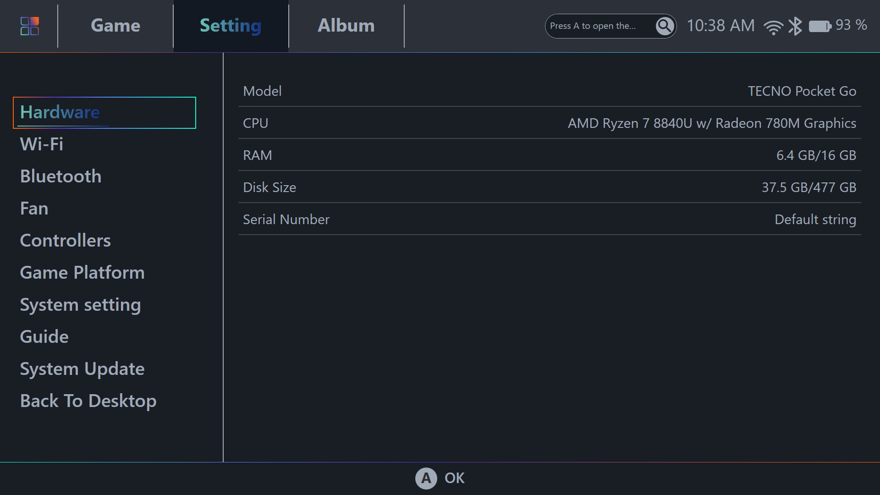Click the Bluetooth status icon in top bar
880x495 pixels.
point(795,26)
